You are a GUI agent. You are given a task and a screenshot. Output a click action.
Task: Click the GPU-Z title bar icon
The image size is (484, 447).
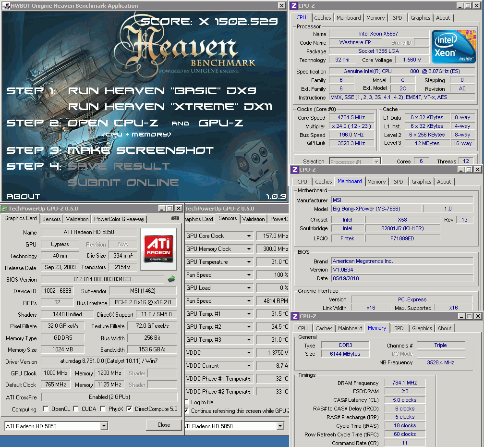[x=4, y=209]
